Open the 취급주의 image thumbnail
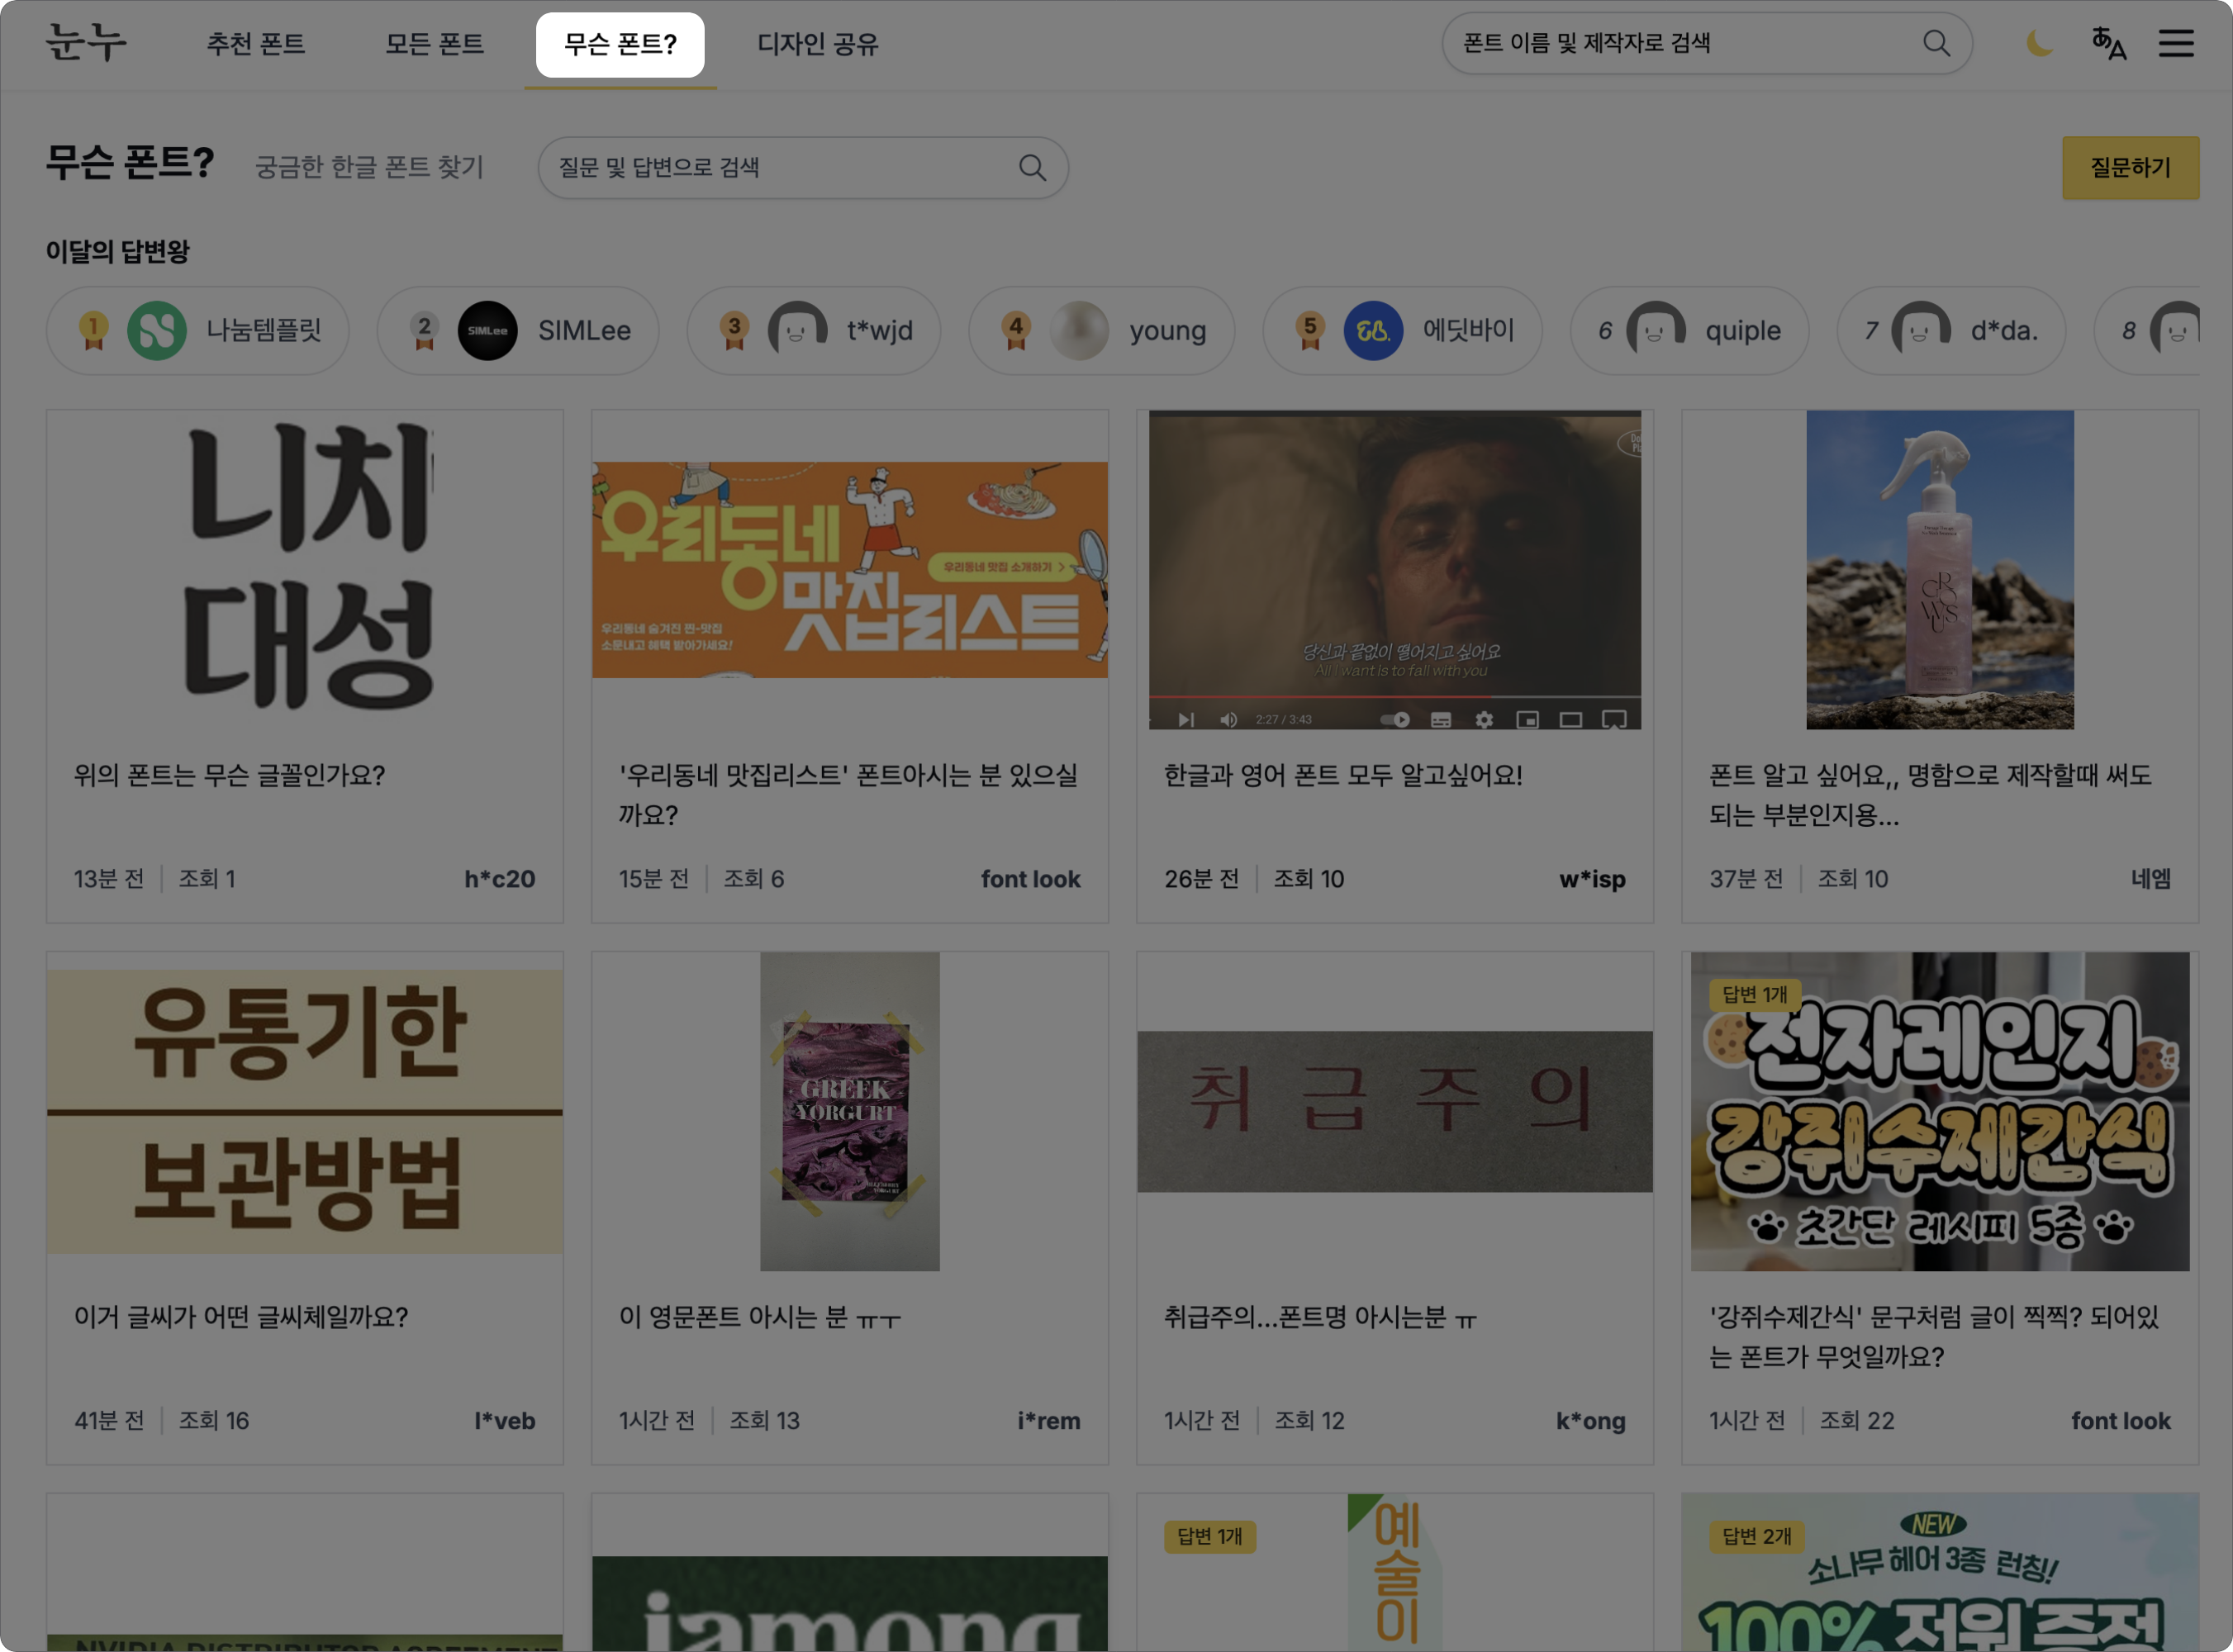Image resolution: width=2233 pixels, height=1652 pixels. click(x=1395, y=1111)
